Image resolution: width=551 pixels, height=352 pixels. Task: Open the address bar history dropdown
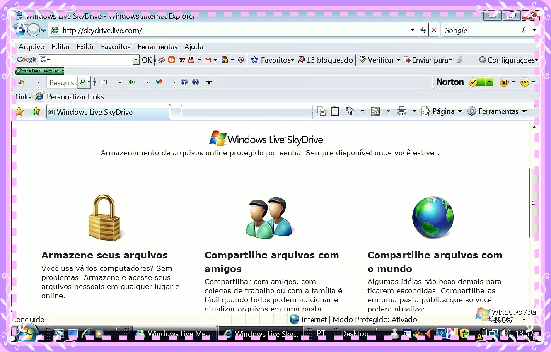coord(413,30)
